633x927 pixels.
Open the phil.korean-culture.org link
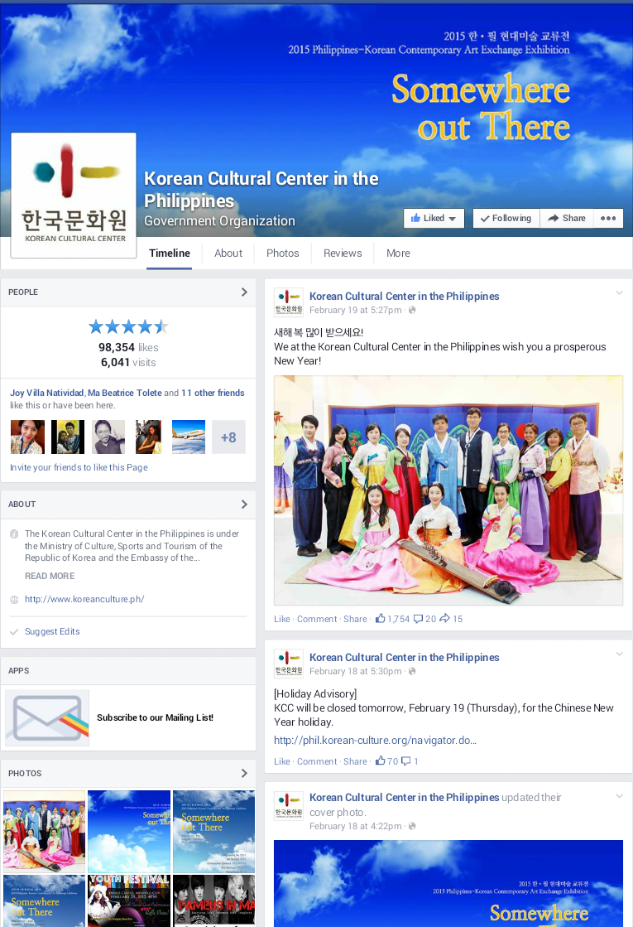pyautogui.click(x=375, y=740)
